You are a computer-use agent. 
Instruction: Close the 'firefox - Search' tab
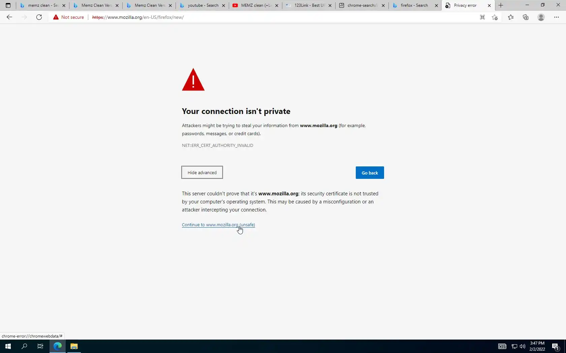pyautogui.click(x=436, y=5)
